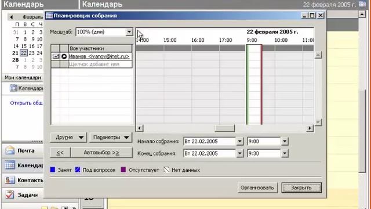Click the left arrow of the timeline scrollbar
371x209 pixels.
[x=140, y=128]
